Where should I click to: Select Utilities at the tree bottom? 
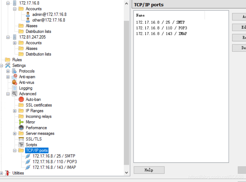[18, 173]
